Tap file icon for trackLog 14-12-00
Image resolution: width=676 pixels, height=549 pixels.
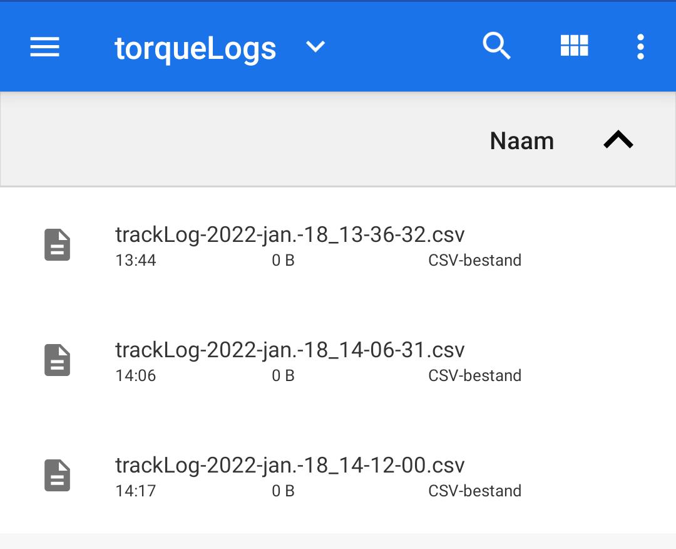click(x=57, y=476)
